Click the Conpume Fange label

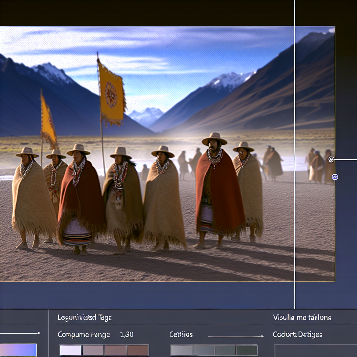[x=84, y=335]
